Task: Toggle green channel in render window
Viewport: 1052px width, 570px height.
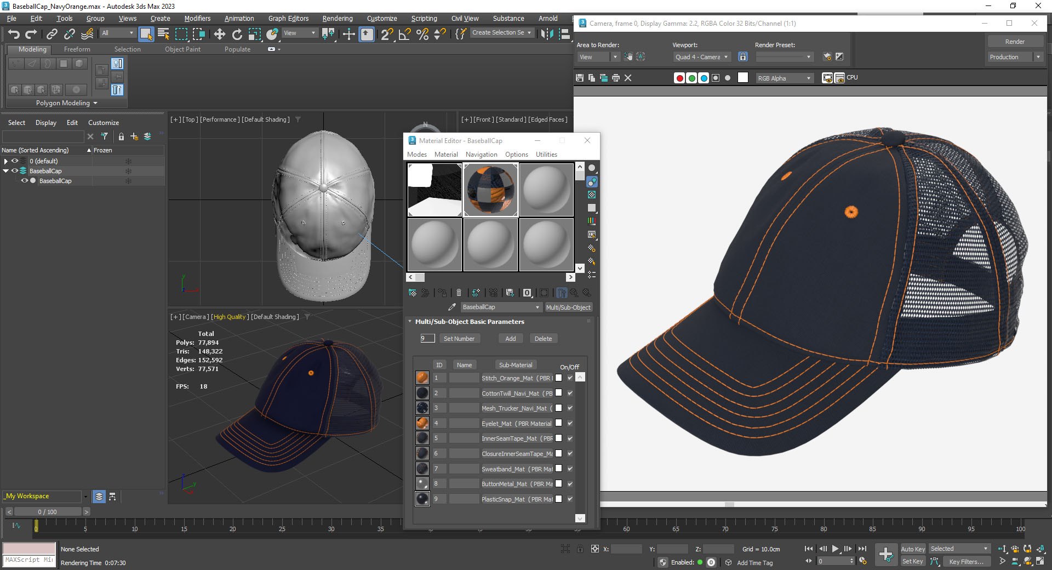Action: pos(691,78)
